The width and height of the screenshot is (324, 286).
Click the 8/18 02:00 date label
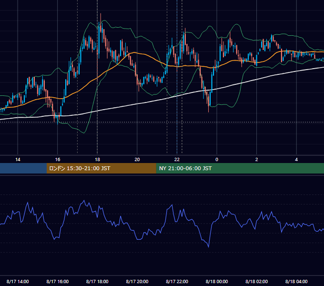[x=257, y=281]
